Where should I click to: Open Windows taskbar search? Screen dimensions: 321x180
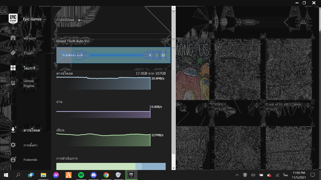coord(18,175)
